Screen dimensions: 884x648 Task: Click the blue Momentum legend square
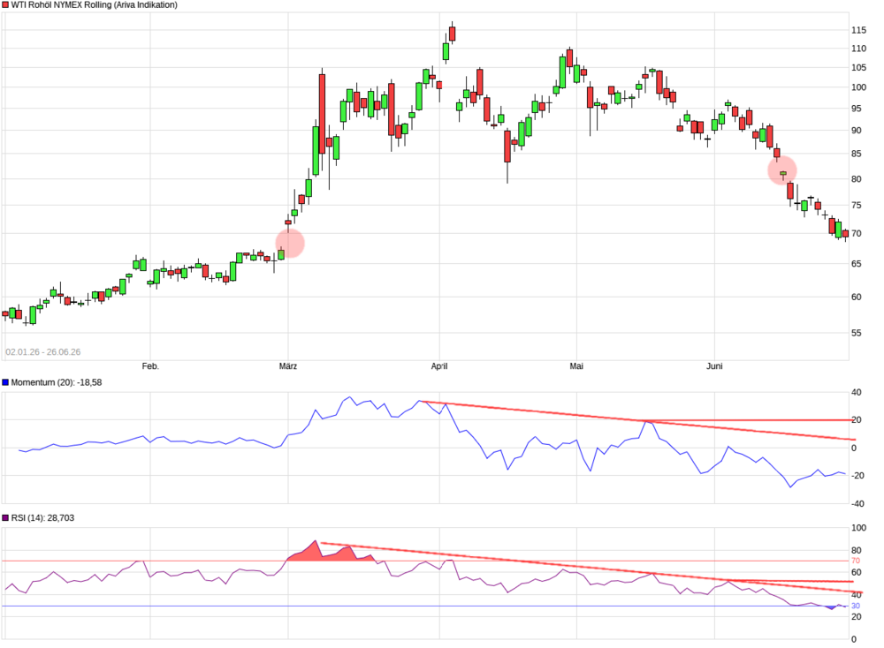(5, 382)
